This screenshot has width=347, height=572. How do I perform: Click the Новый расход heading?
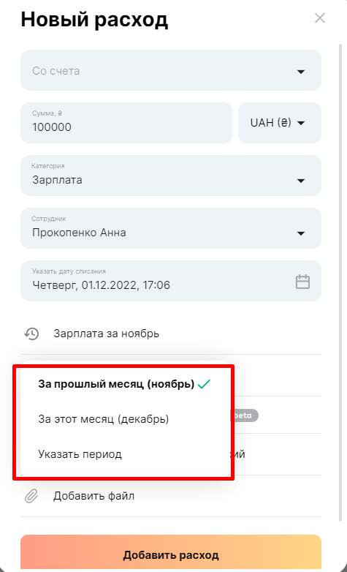tap(94, 19)
